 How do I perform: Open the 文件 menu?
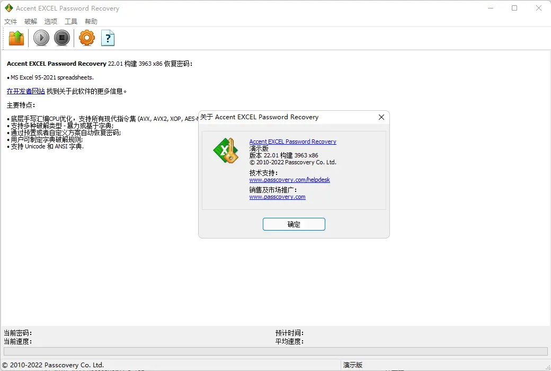click(11, 21)
